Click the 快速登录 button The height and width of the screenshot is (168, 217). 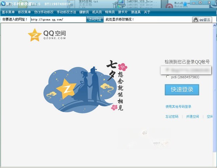pos(182,90)
